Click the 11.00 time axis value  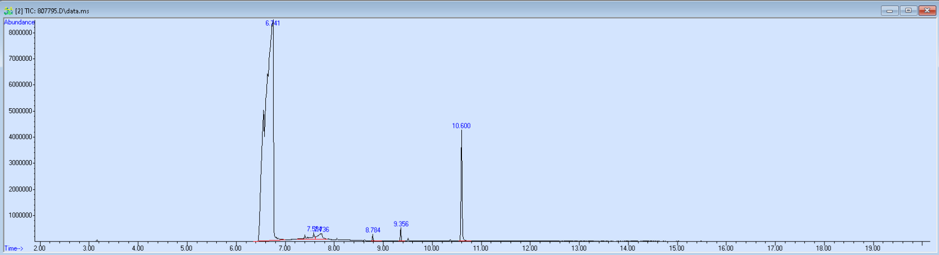480,248
